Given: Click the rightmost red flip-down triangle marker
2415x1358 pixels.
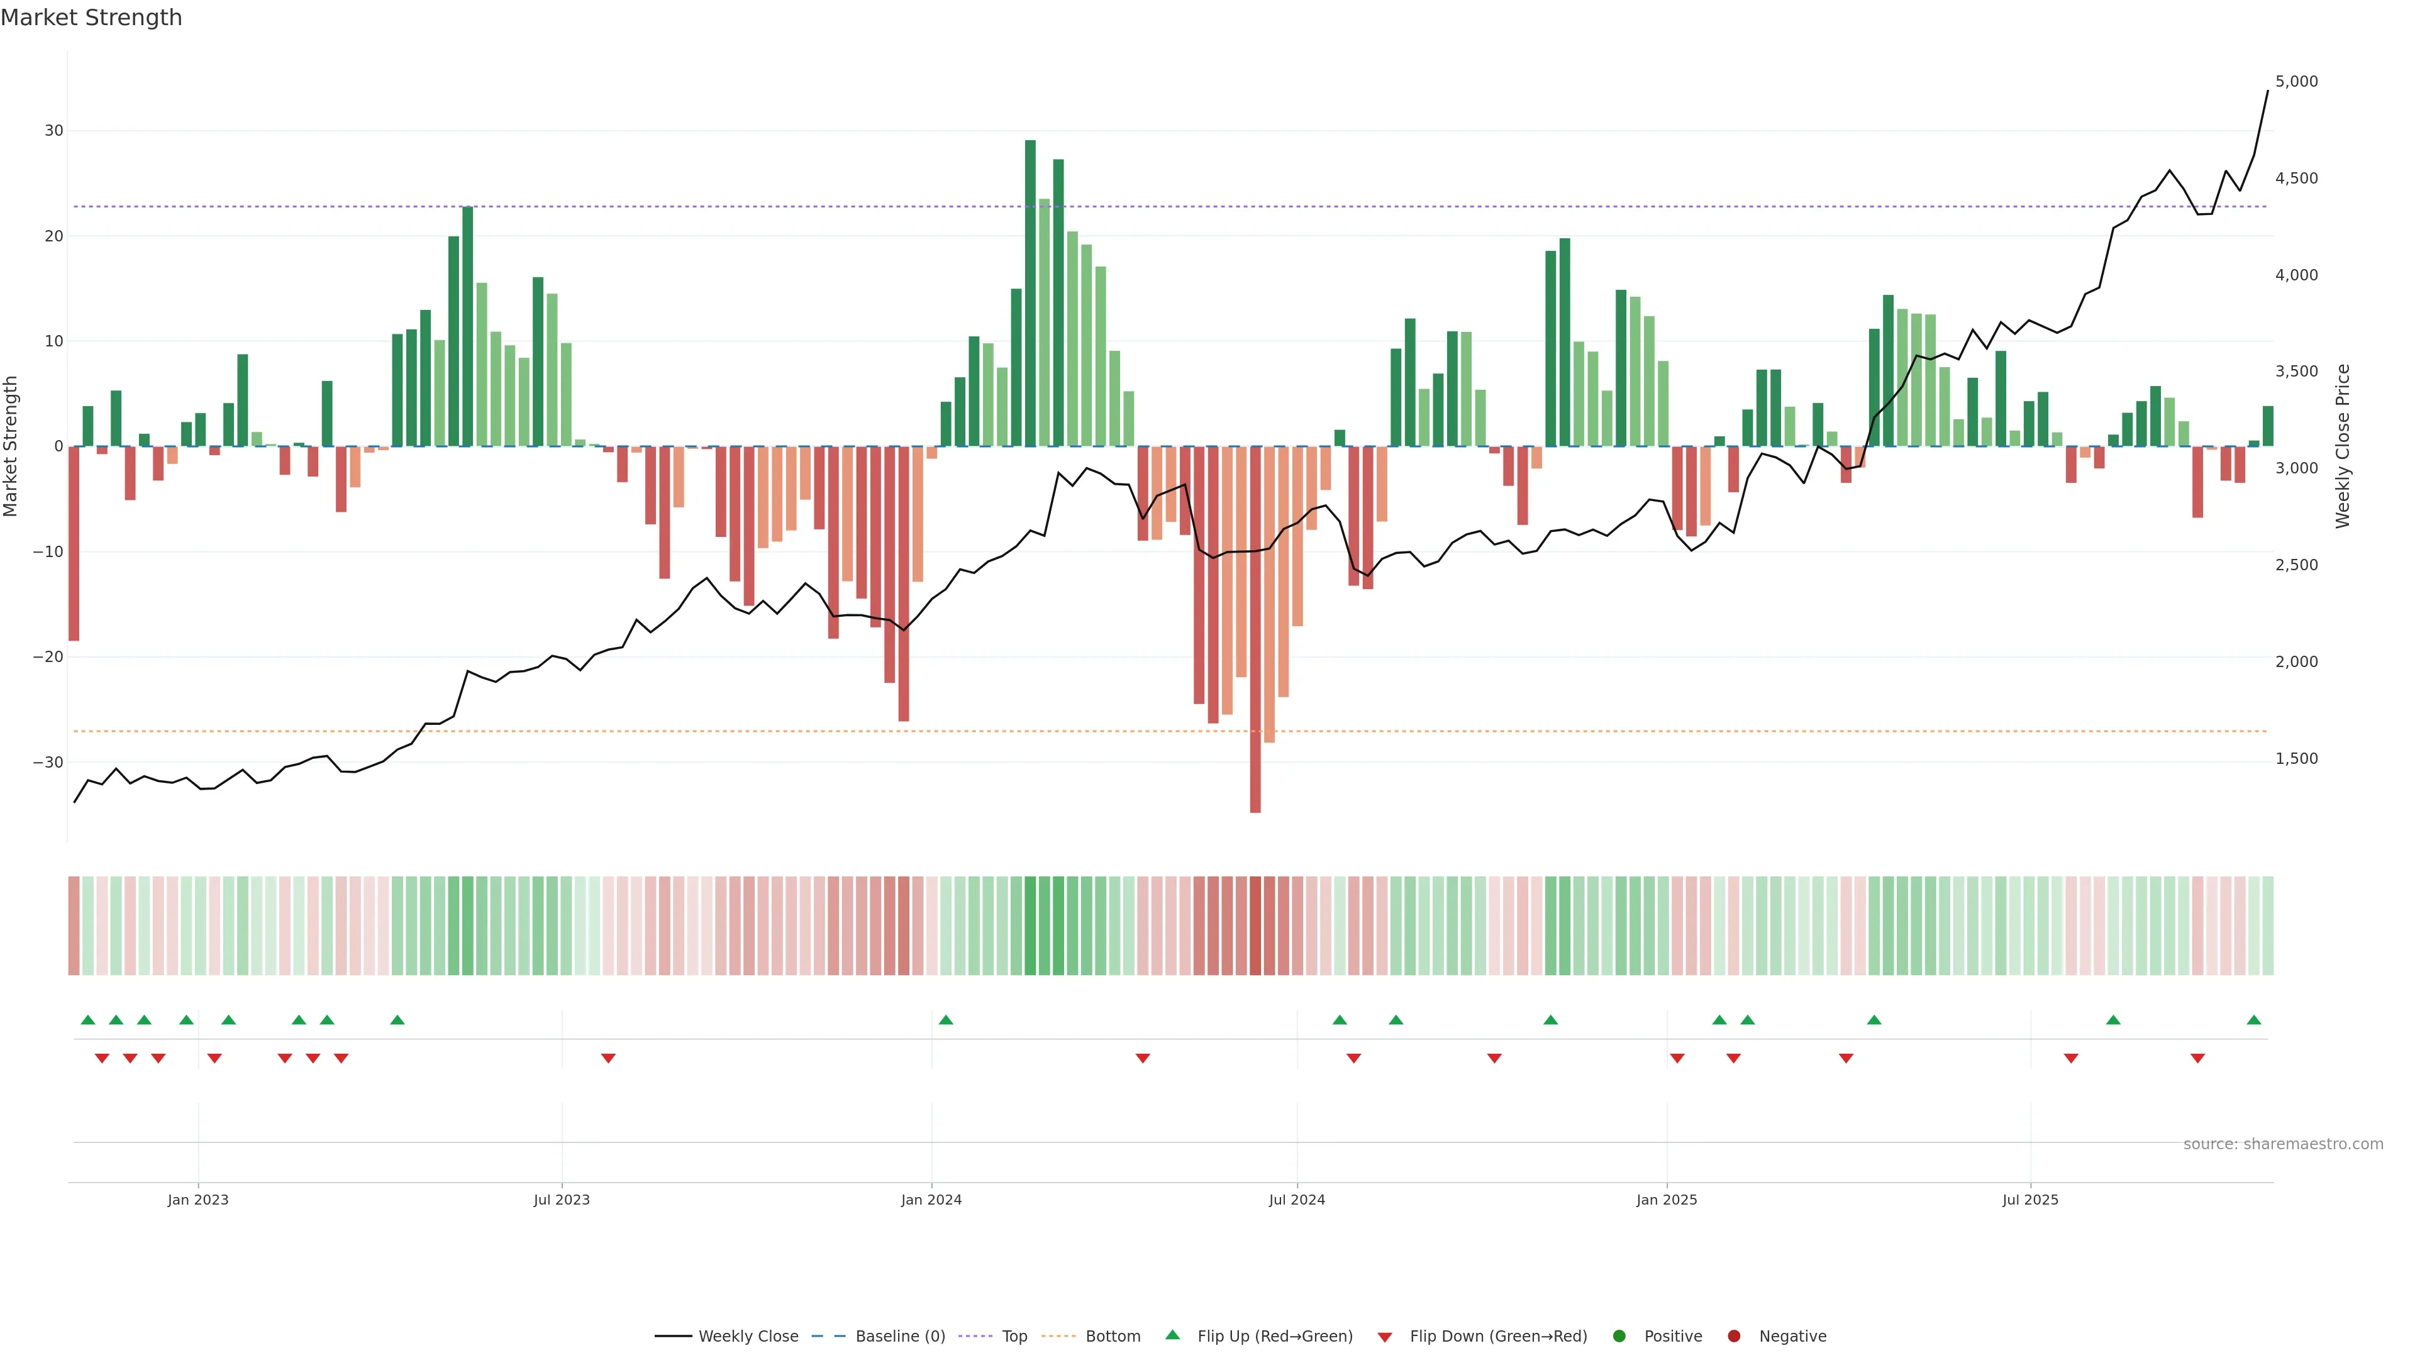Looking at the screenshot, I should click(x=2197, y=1058).
